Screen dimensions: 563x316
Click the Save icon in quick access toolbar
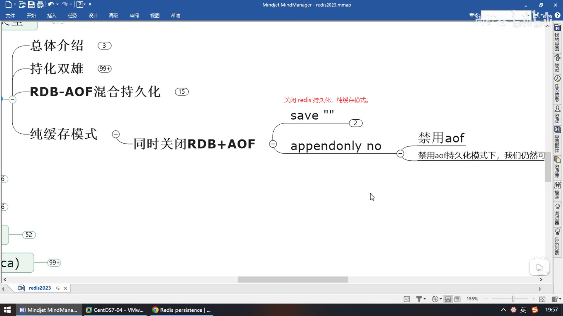pos(31,4)
